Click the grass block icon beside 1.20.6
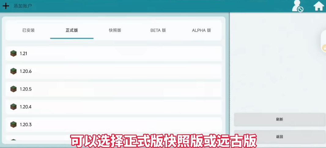 (x=13, y=71)
